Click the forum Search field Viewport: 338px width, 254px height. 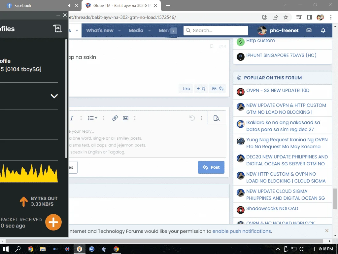pyautogui.click(x=216, y=30)
